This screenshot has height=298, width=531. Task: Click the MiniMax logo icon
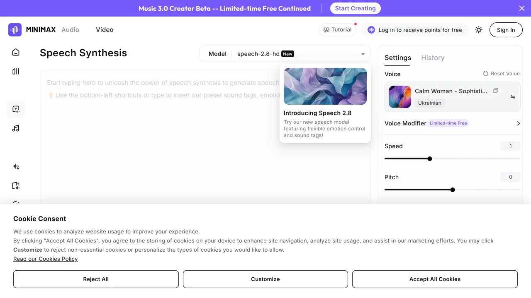[15, 30]
